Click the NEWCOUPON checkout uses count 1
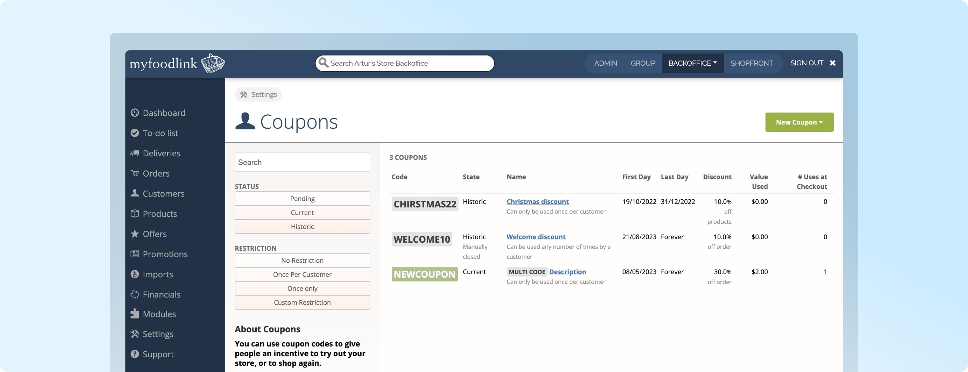This screenshot has height=372, width=968. coord(825,272)
